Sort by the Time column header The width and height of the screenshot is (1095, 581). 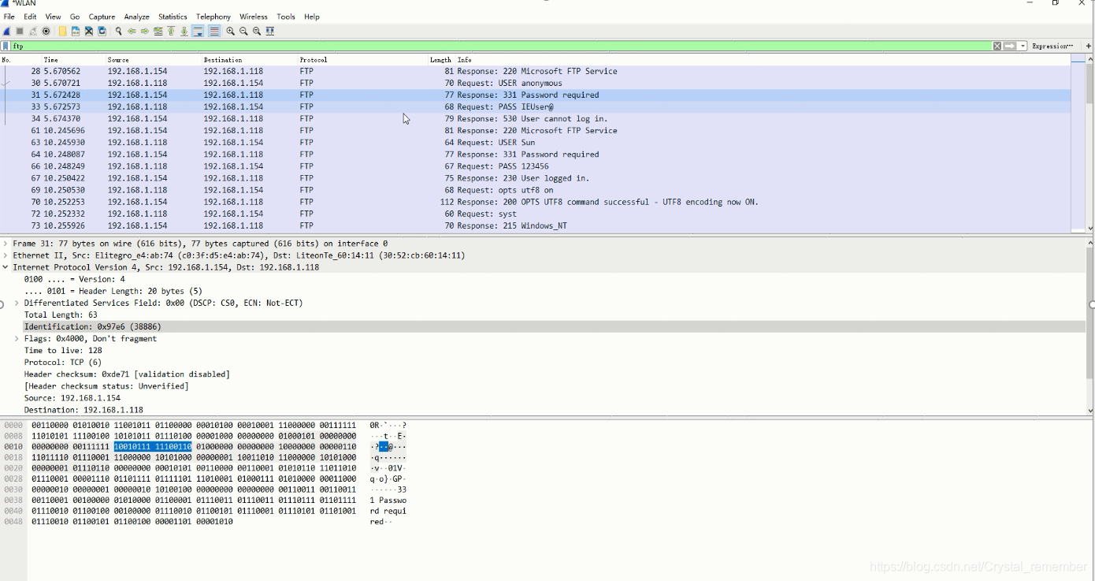coord(73,60)
